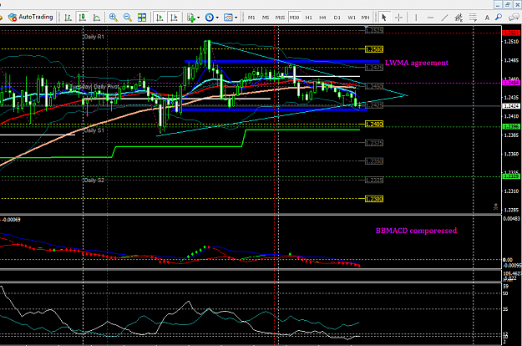Select the MN monthly timeframe
The width and height of the screenshot is (522, 346).
point(366,18)
